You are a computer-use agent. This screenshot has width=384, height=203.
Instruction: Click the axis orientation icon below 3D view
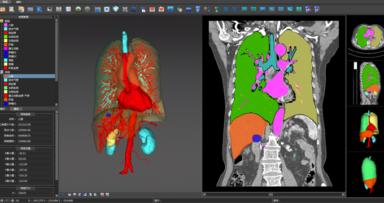(63, 195)
